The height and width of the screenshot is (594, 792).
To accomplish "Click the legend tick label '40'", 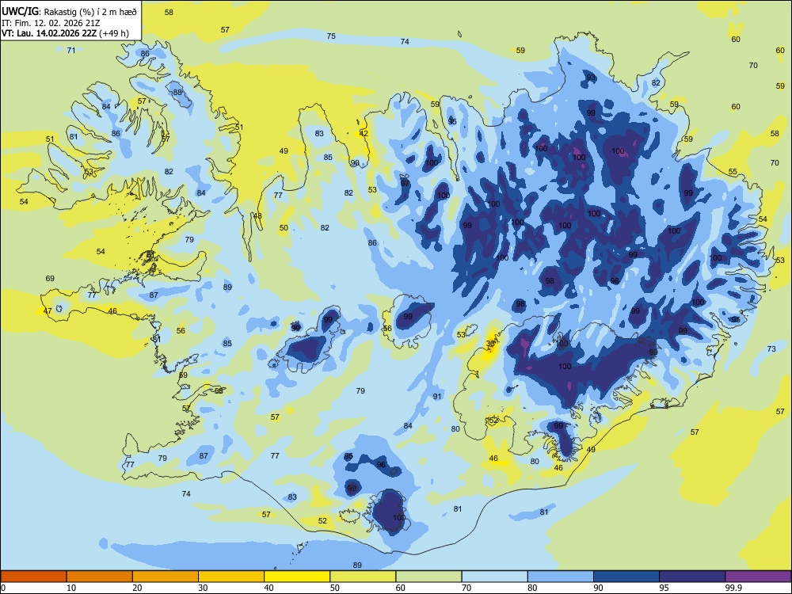I will (x=268, y=588).
